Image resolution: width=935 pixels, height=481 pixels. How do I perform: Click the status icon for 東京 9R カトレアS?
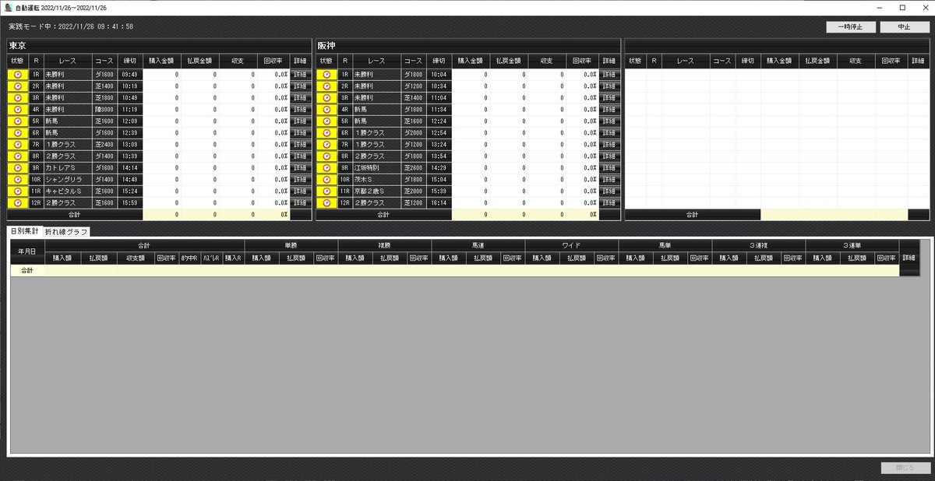[17, 168]
